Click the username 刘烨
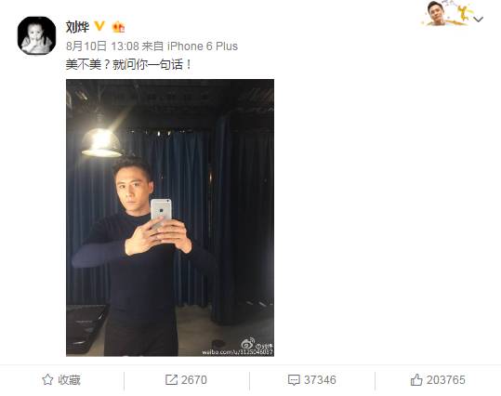The height and width of the screenshot is (396, 501). click(77, 27)
